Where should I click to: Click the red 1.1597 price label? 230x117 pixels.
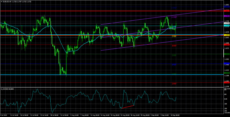226,44
